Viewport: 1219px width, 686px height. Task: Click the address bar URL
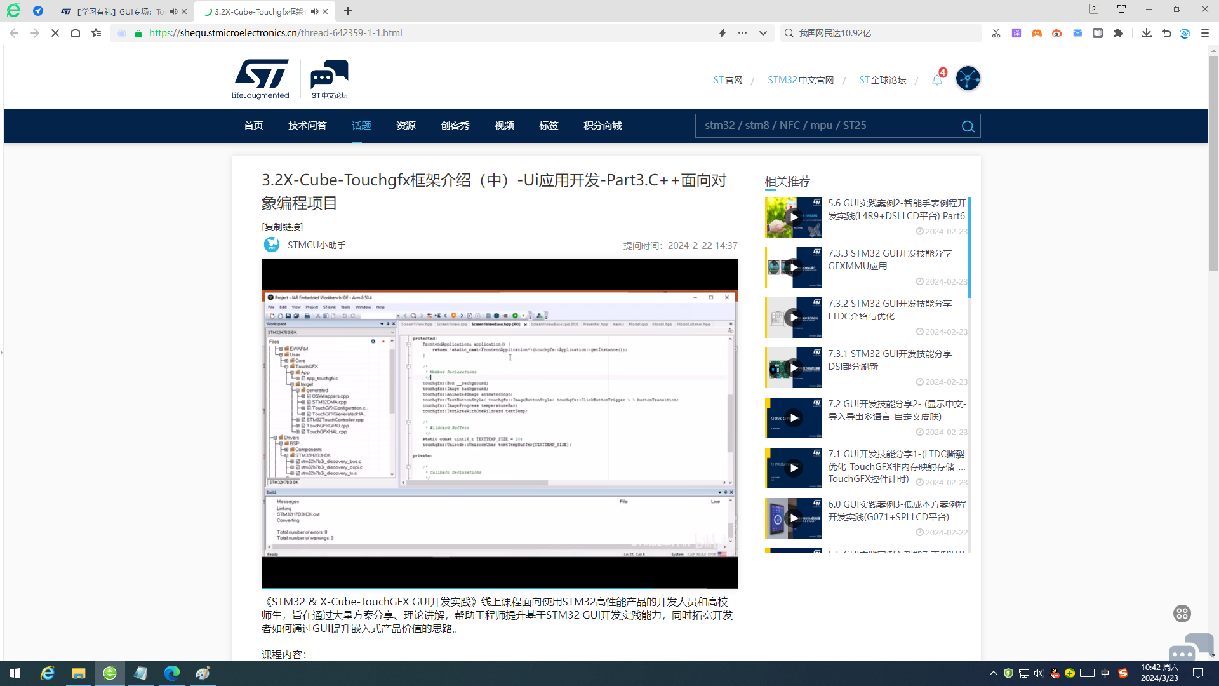pos(276,33)
